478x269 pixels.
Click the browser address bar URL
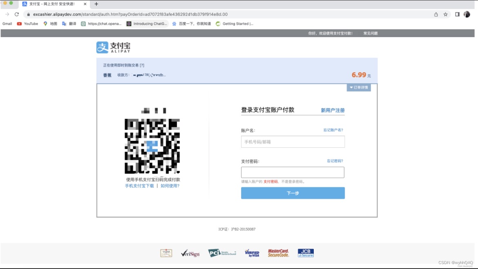tap(130, 14)
